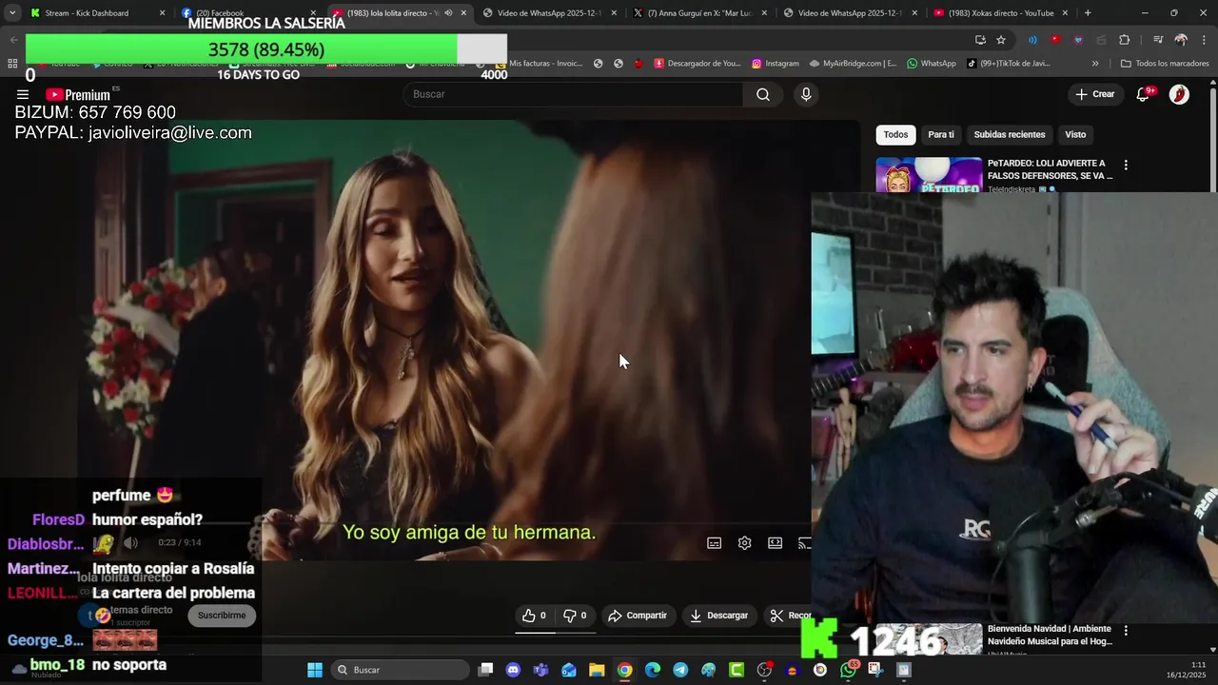
Task: Switch to the Stream - Kick Dashboard tab
Action: click(98, 13)
